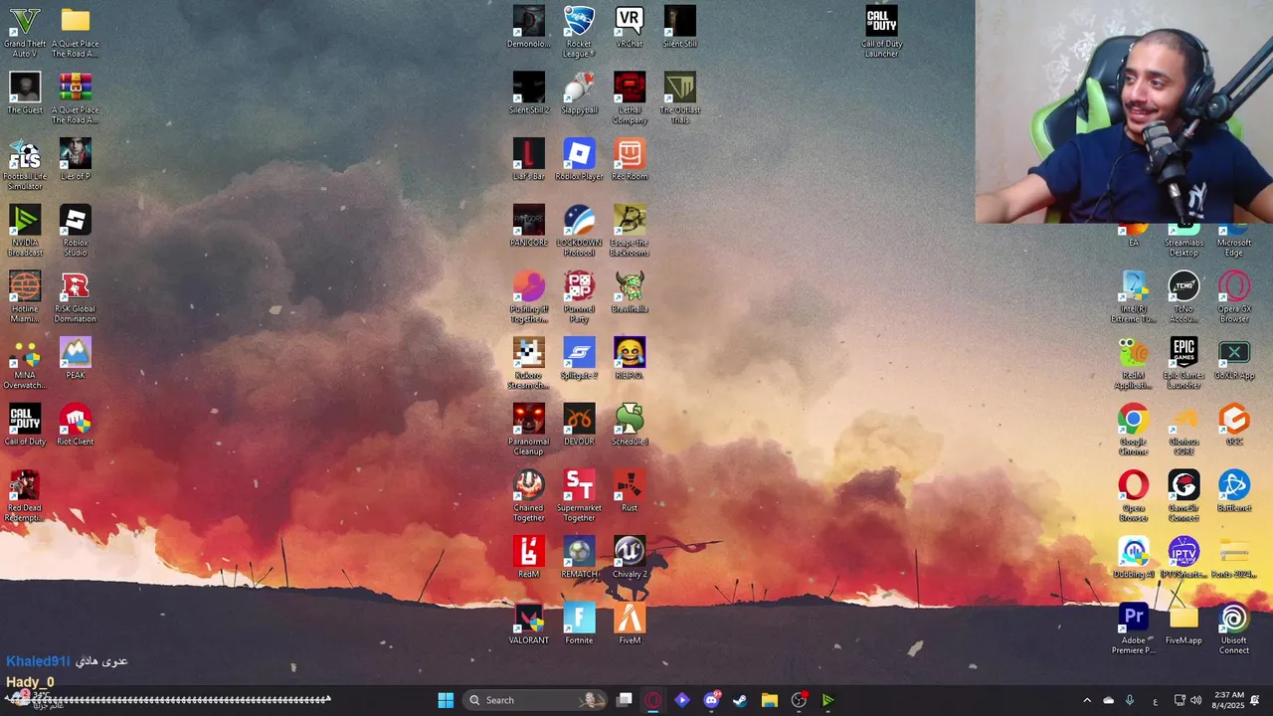Open FiveM shortcut below Chivalry 2
This screenshot has height=716, width=1273.
click(630, 624)
